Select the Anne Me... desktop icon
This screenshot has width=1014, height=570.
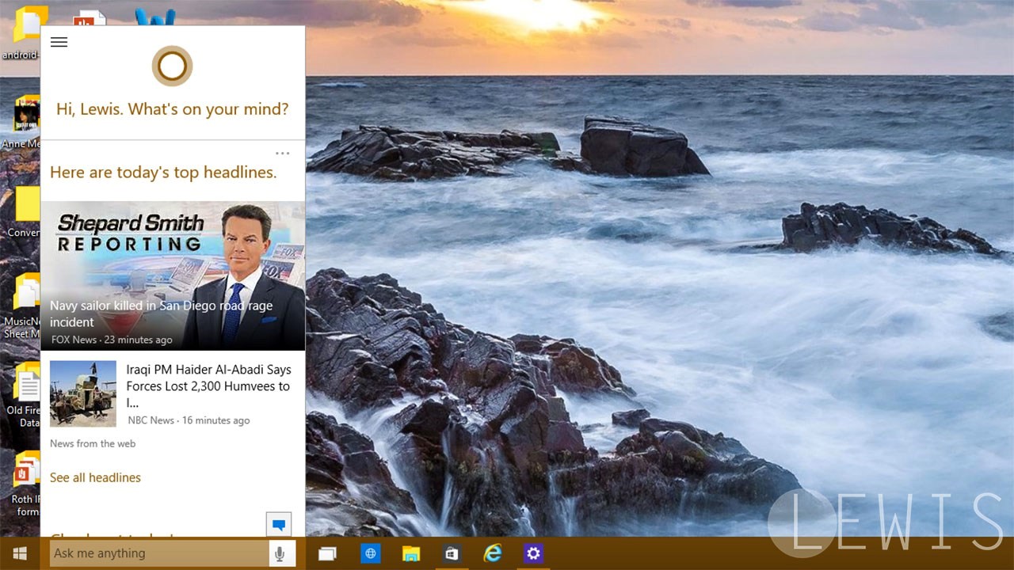tap(22, 122)
